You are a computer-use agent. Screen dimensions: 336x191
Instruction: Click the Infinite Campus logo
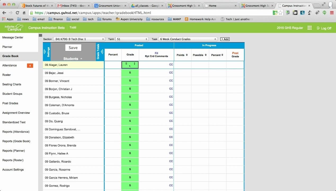tap(14, 28)
